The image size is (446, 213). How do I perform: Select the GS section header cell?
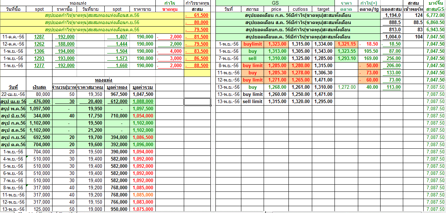(x=275, y=3)
